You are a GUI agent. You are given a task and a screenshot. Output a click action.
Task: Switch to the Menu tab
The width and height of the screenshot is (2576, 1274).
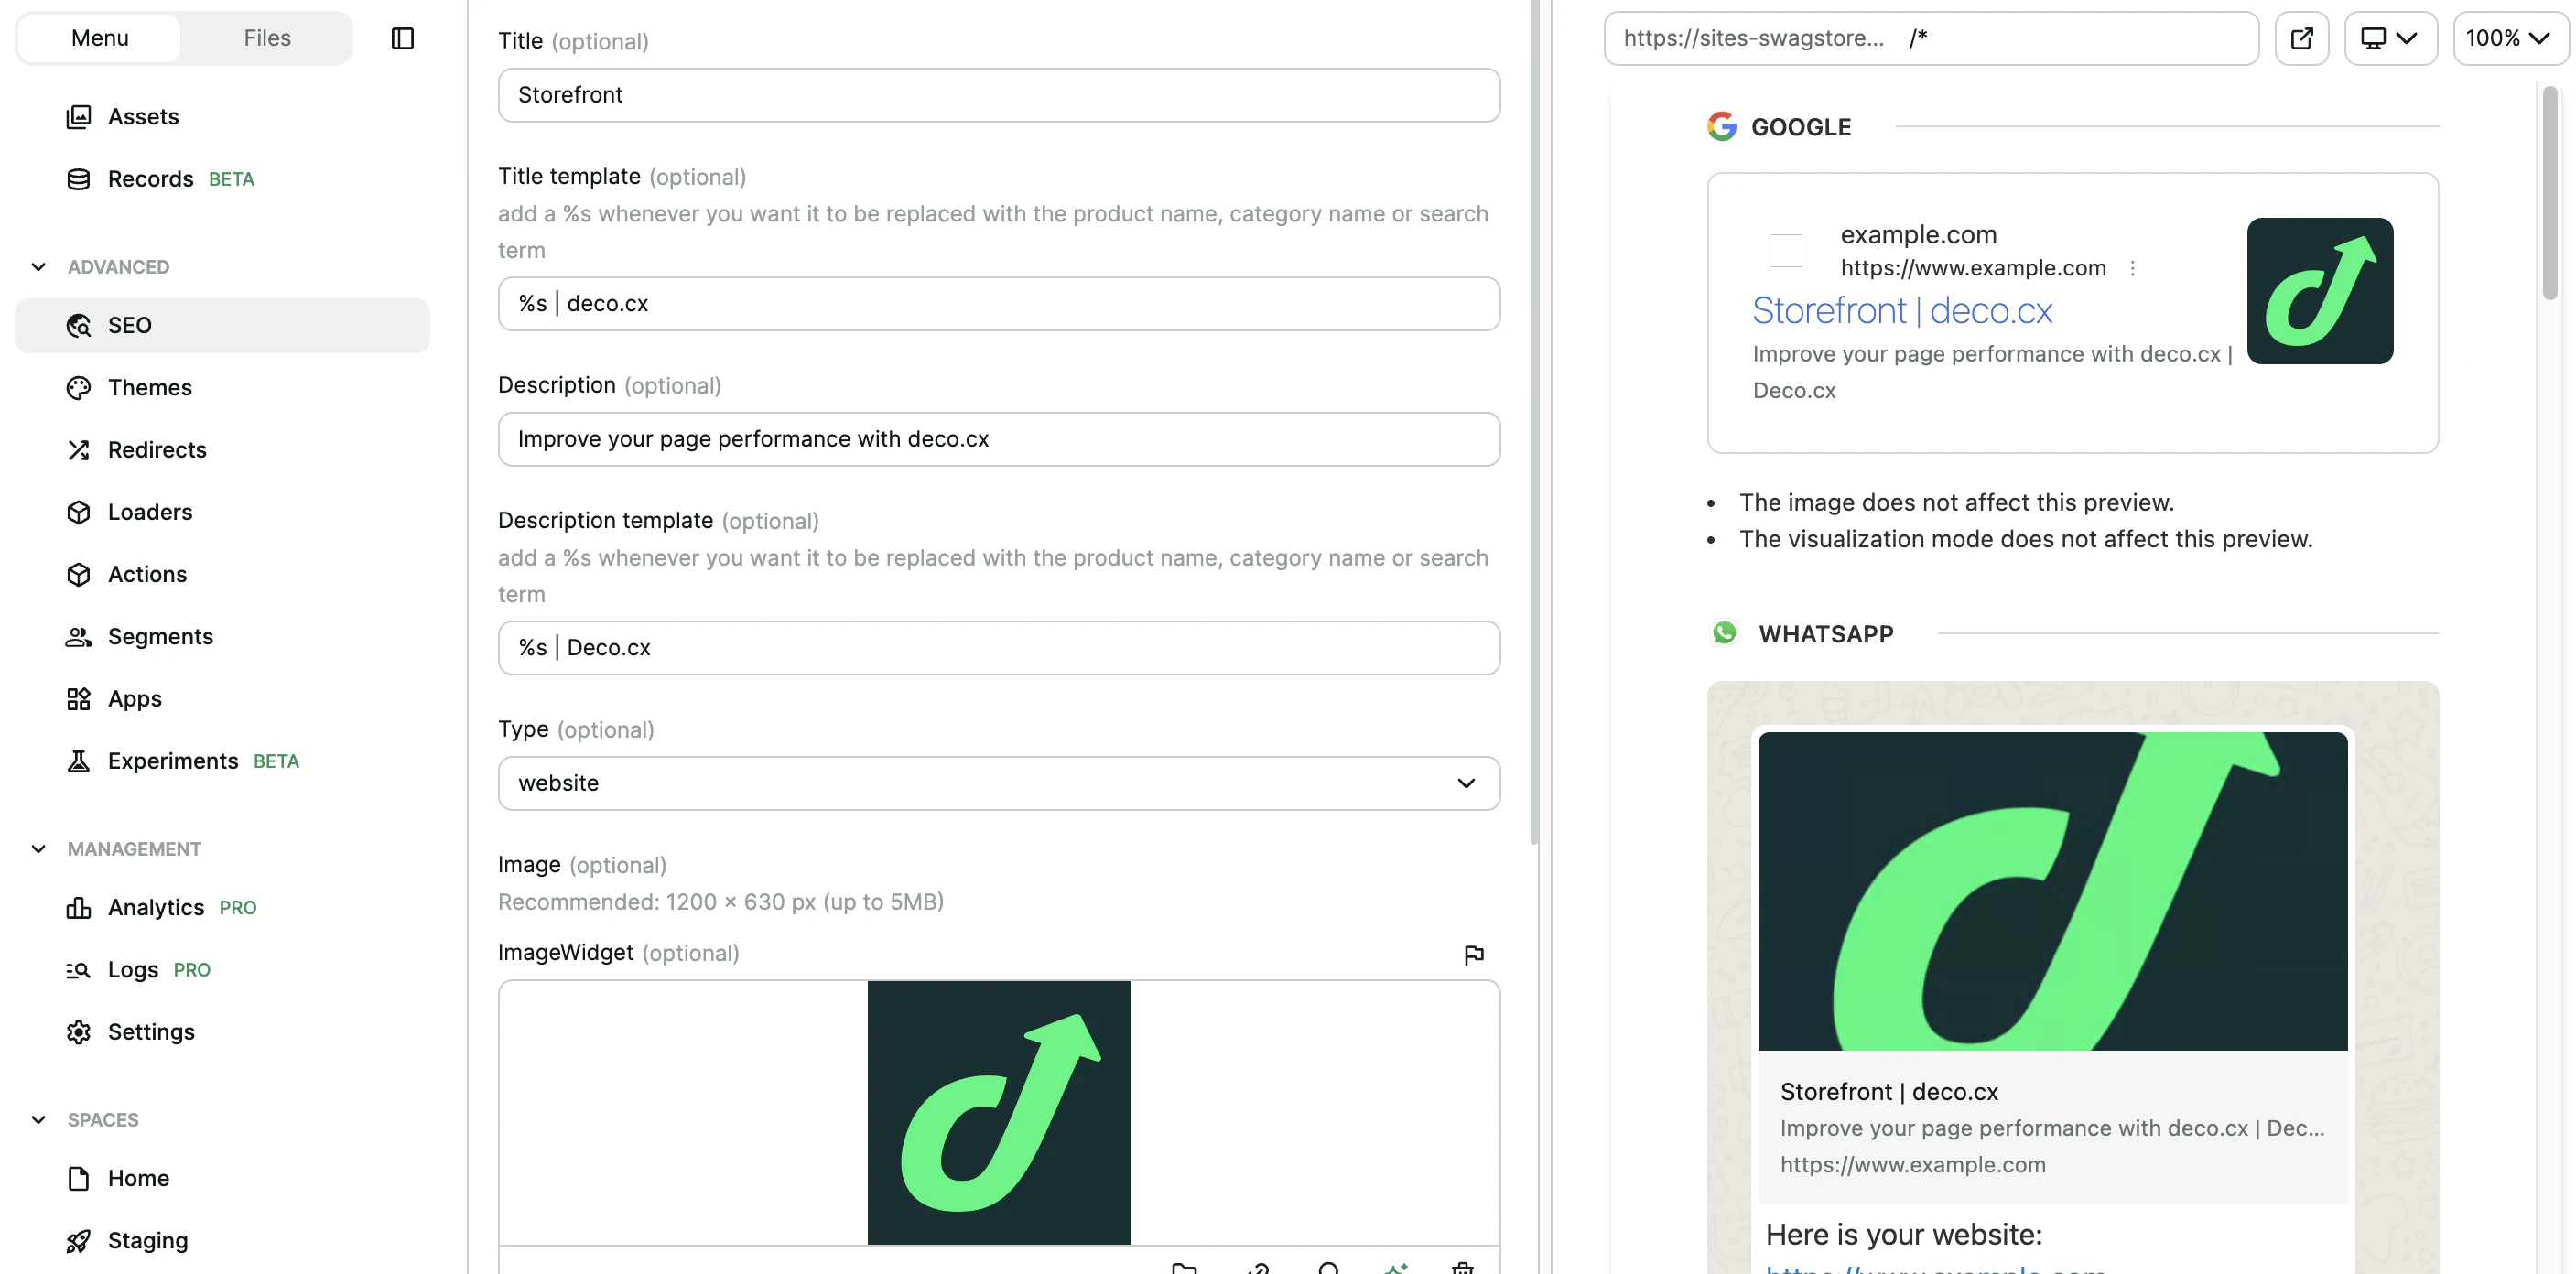click(99, 38)
